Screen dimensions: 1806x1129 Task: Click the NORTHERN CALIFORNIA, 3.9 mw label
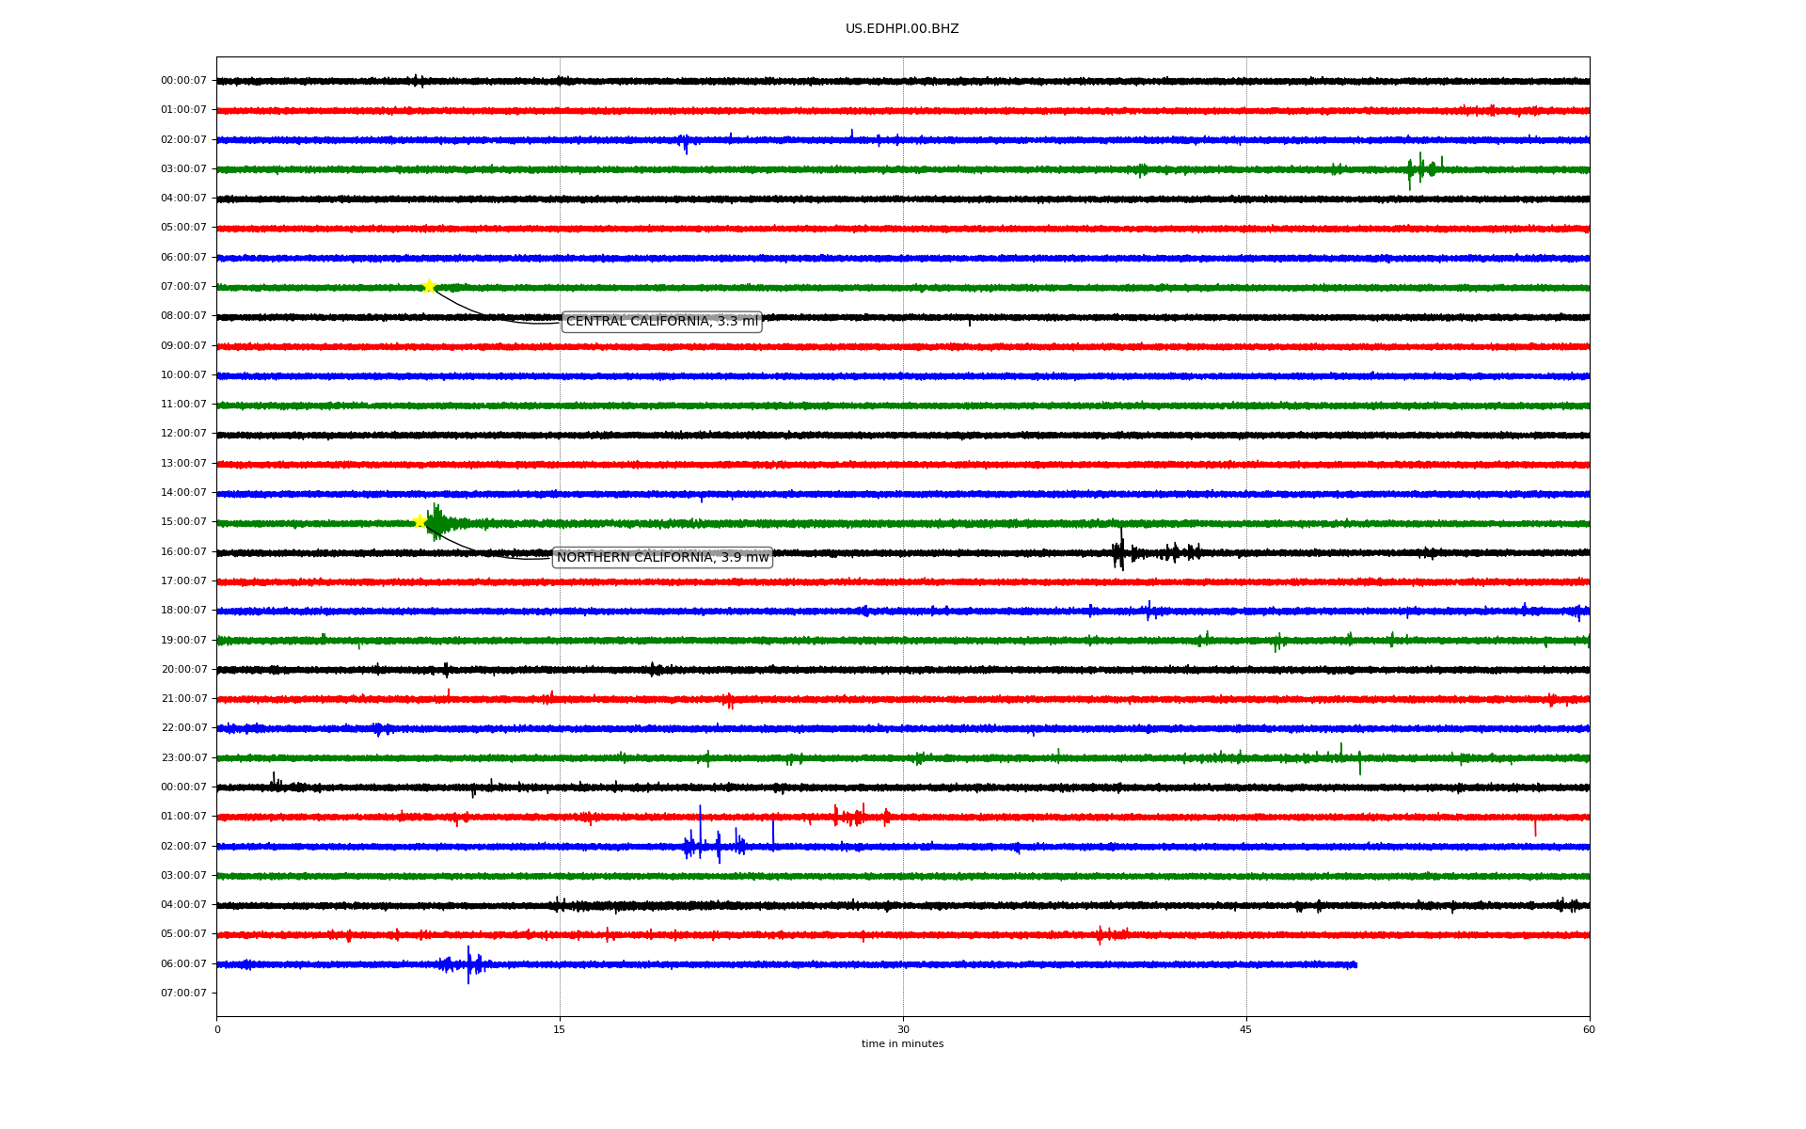pos(662,558)
